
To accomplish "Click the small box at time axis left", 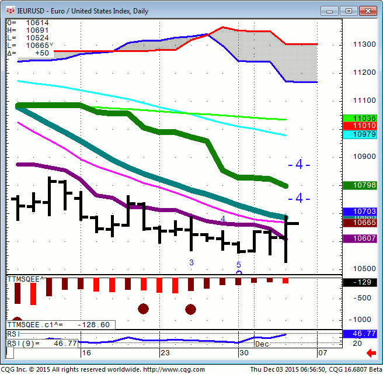I will 10,353.
